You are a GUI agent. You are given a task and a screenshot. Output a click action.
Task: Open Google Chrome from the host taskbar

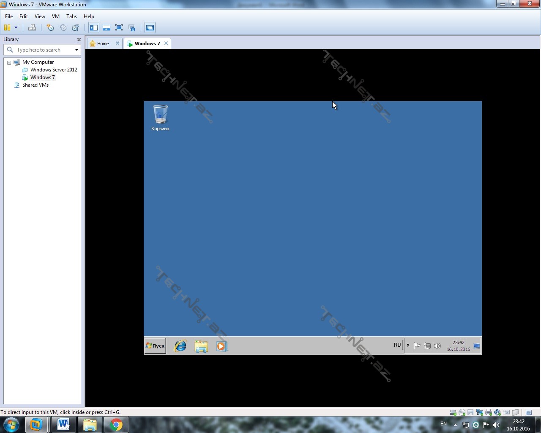pyautogui.click(x=116, y=425)
